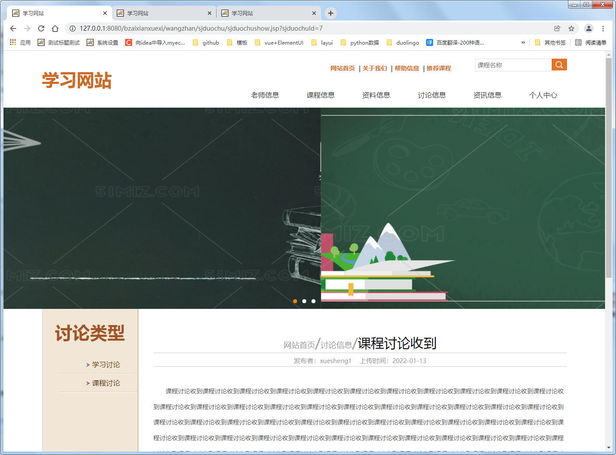The width and height of the screenshot is (616, 455).
Task: Select the third carousel dot
Action: click(313, 301)
